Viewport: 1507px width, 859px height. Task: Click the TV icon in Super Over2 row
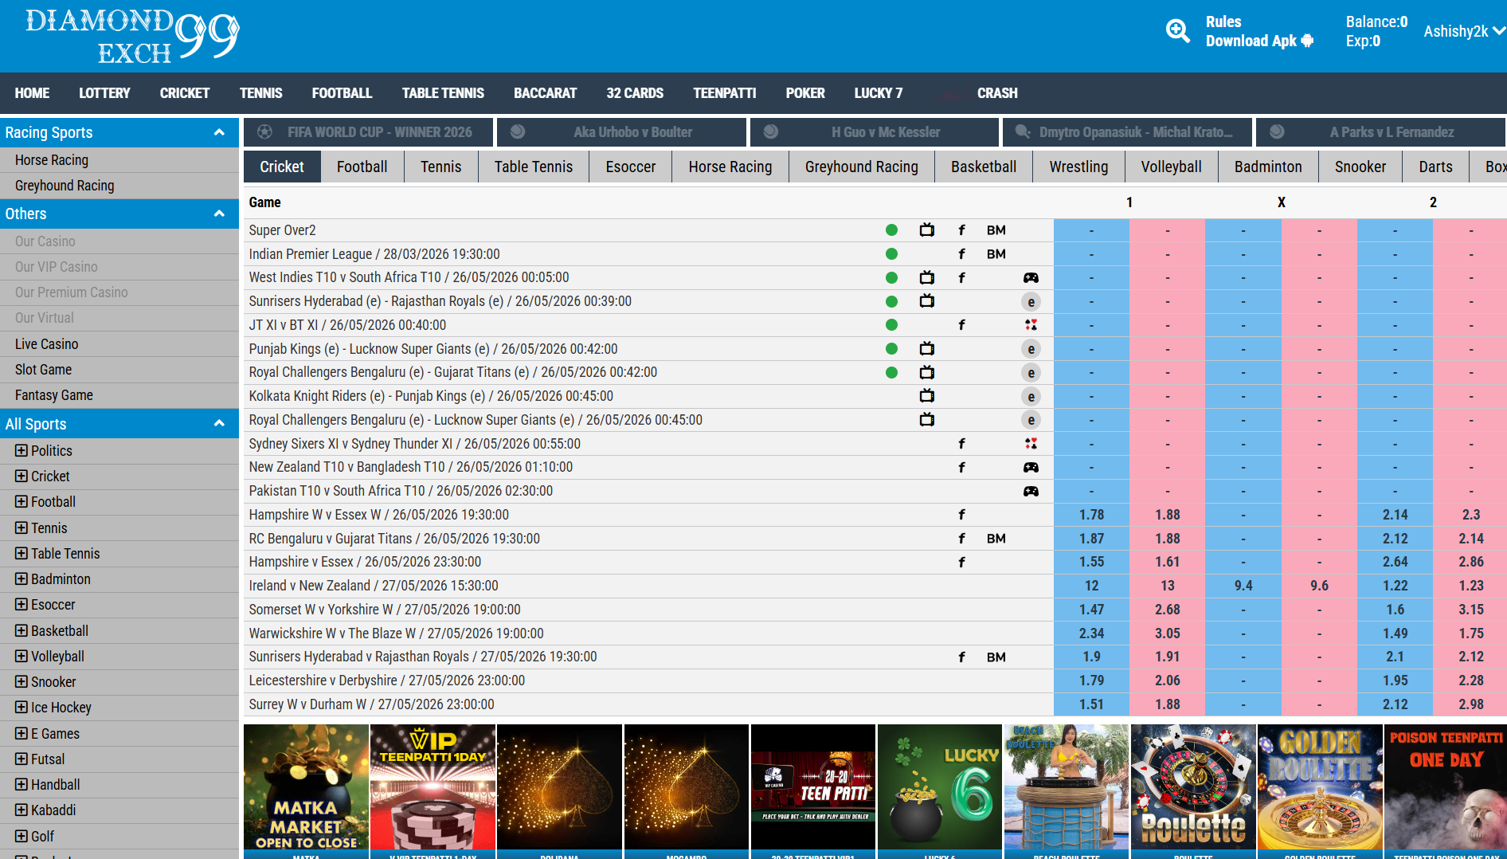point(926,230)
